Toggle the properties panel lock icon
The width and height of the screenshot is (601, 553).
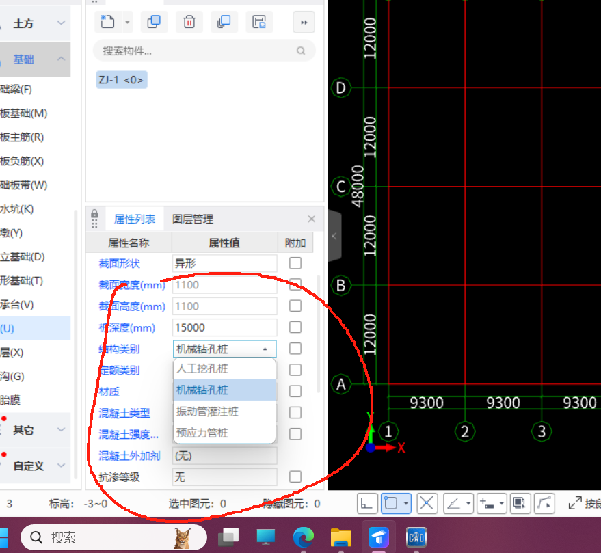94,213
